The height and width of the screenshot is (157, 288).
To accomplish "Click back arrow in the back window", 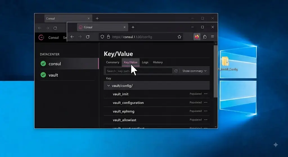I will tap(40, 28).
